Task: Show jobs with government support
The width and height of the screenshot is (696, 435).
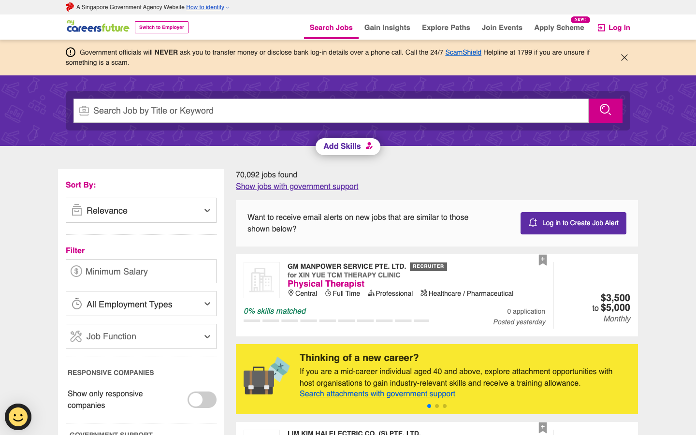Action: pyautogui.click(x=297, y=186)
